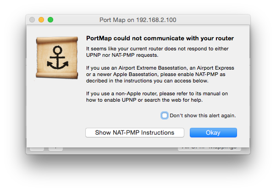276x191 pixels.
Task: Click the second hidden button at window bottom-left
Action: click(x=55, y=149)
